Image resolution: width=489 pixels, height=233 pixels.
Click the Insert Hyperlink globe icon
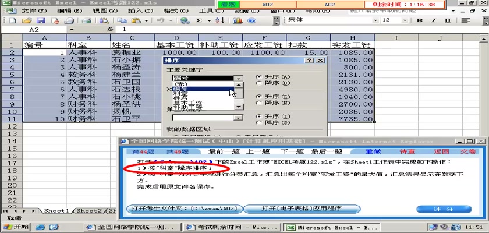pyautogui.click(x=185, y=20)
